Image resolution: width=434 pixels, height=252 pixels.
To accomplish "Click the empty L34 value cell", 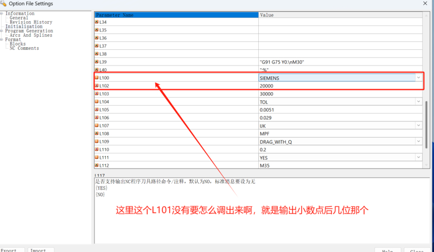I will pyautogui.click(x=341, y=22).
